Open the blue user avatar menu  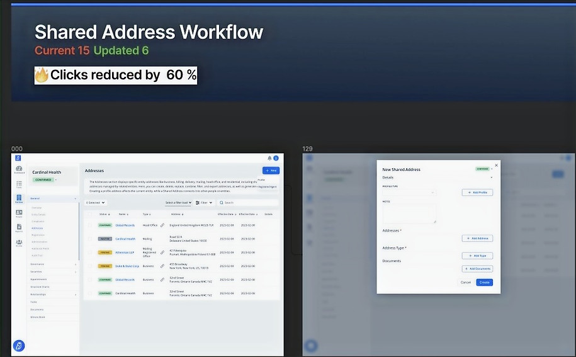point(276,158)
